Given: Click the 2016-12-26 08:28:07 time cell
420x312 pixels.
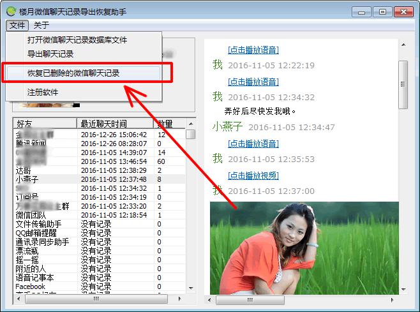Looking at the screenshot, I should (114, 144).
